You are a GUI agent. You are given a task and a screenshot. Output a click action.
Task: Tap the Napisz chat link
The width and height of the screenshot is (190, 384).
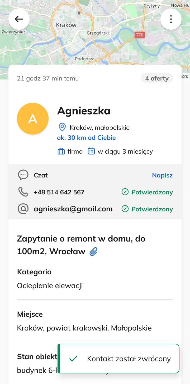pos(162,175)
